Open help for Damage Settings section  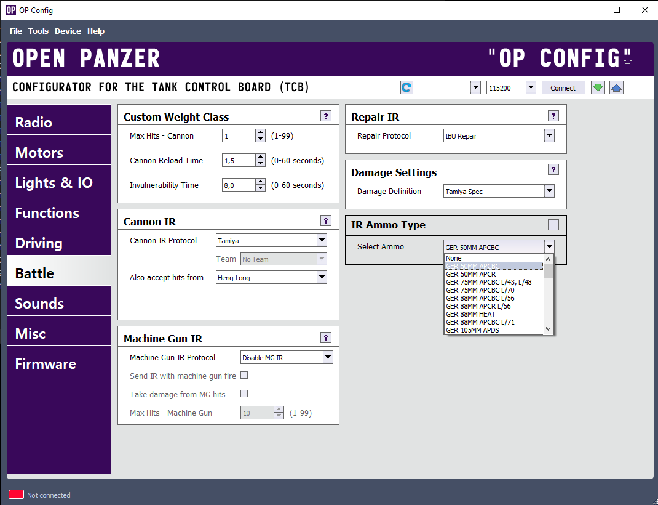click(553, 170)
